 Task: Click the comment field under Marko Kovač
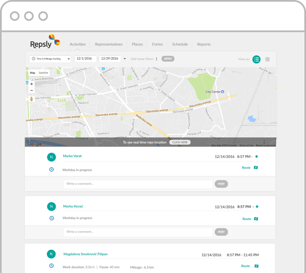point(138,232)
